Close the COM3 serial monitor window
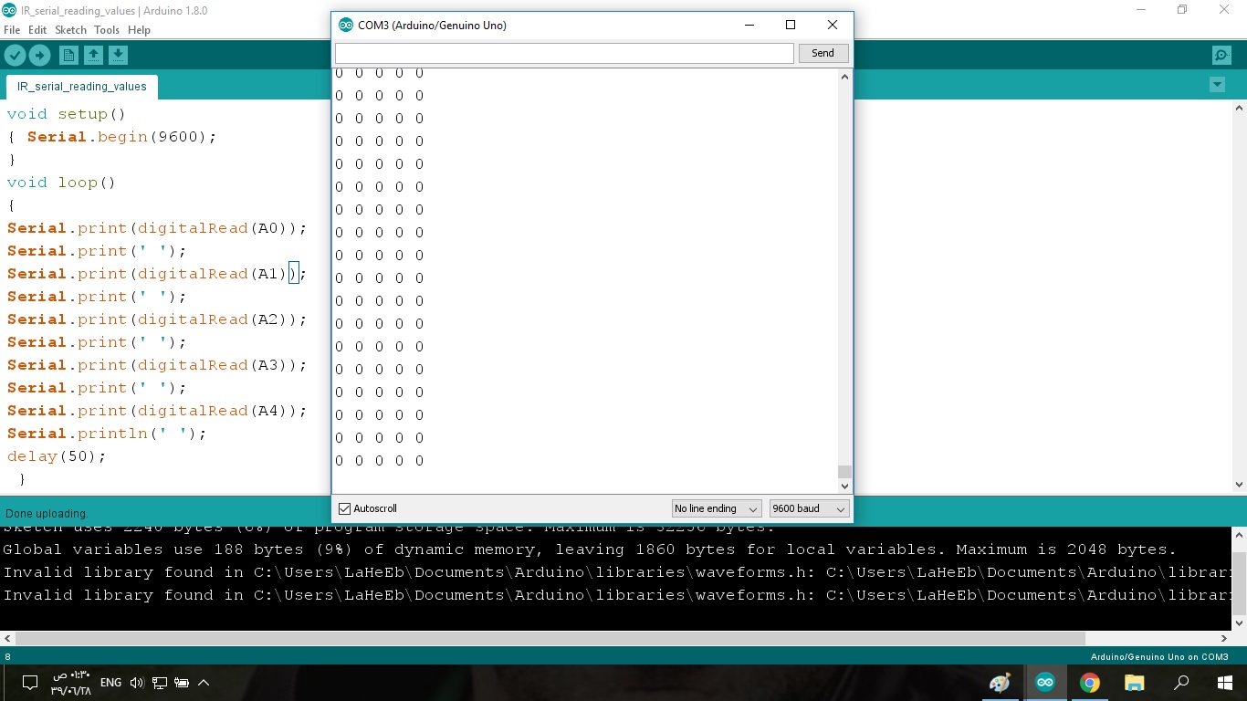The height and width of the screenshot is (701, 1247). click(833, 25)
